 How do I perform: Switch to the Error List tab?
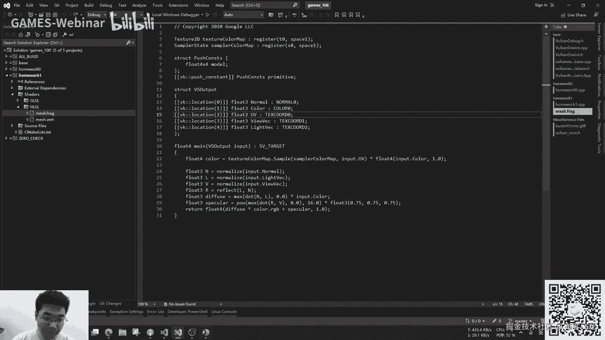(x=155, y=312)
